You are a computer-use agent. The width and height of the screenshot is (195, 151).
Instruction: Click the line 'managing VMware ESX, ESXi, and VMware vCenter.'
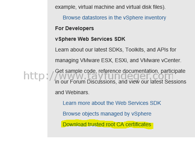[118, 61]
